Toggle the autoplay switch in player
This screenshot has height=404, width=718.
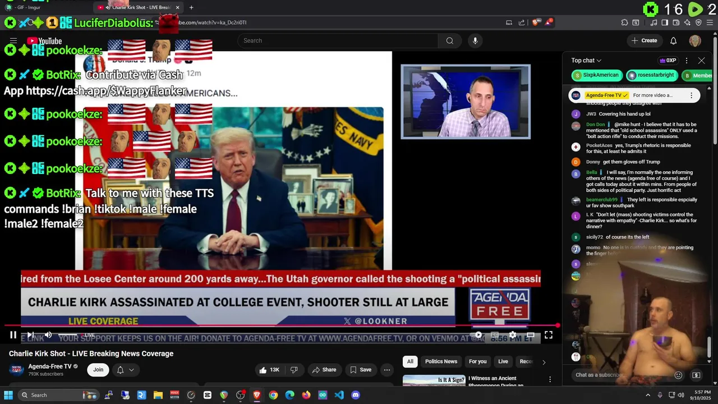[477, 335]
